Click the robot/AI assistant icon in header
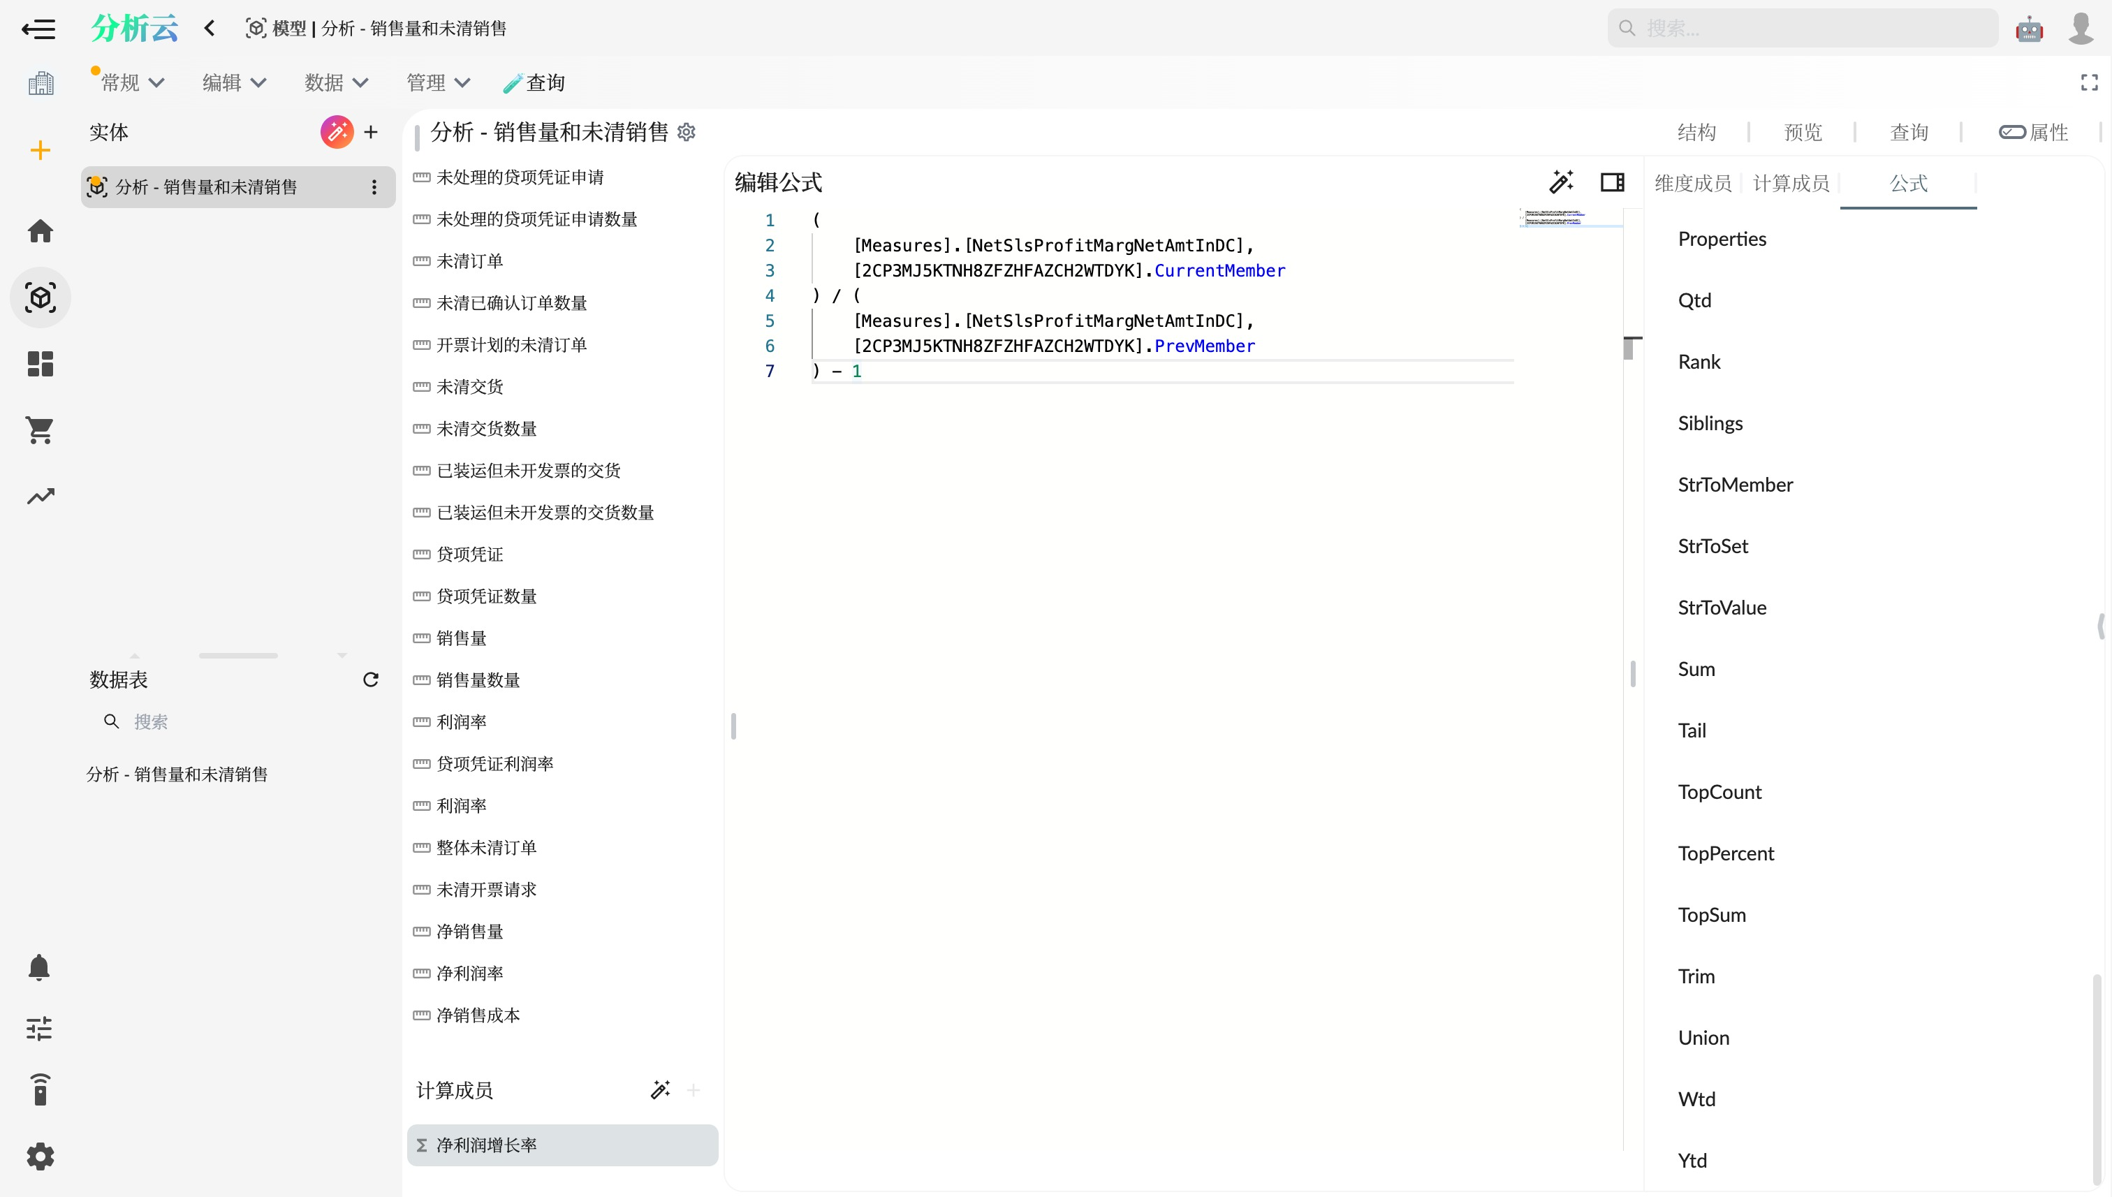 coord(2030,27)
